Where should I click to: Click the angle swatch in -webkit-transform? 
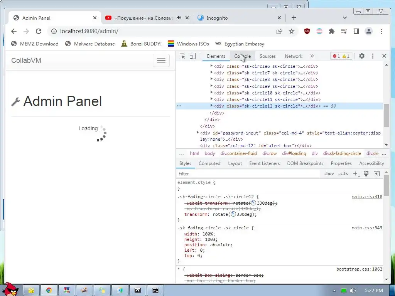[x=253, y=203]
